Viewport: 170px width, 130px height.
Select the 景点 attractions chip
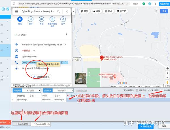coord(108,11)
